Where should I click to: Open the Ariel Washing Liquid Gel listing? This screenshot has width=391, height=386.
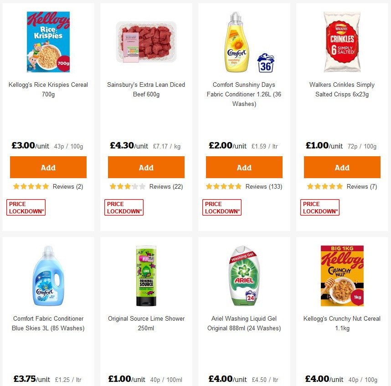tap(244, 323)
